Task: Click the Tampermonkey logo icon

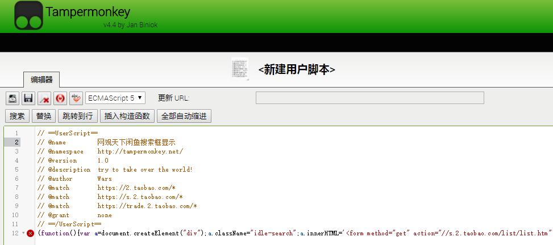Action: pyautogui.click(x=28, y=15)
